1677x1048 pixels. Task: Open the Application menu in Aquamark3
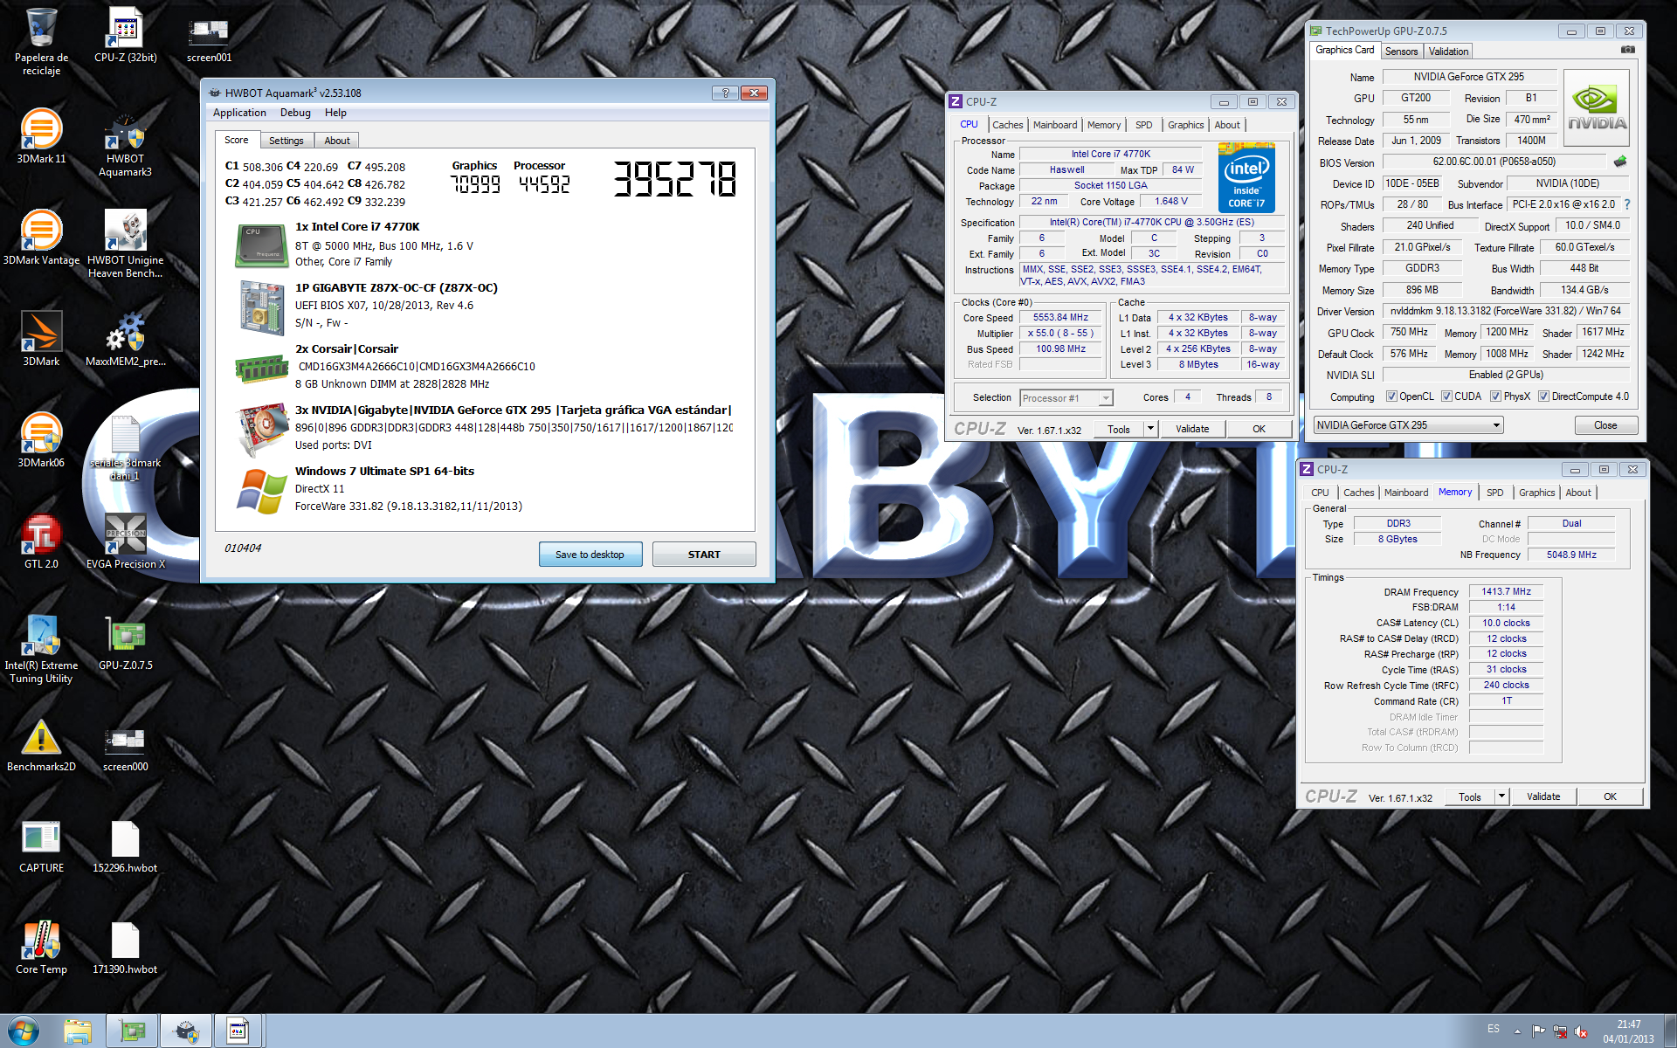[239, 113]
